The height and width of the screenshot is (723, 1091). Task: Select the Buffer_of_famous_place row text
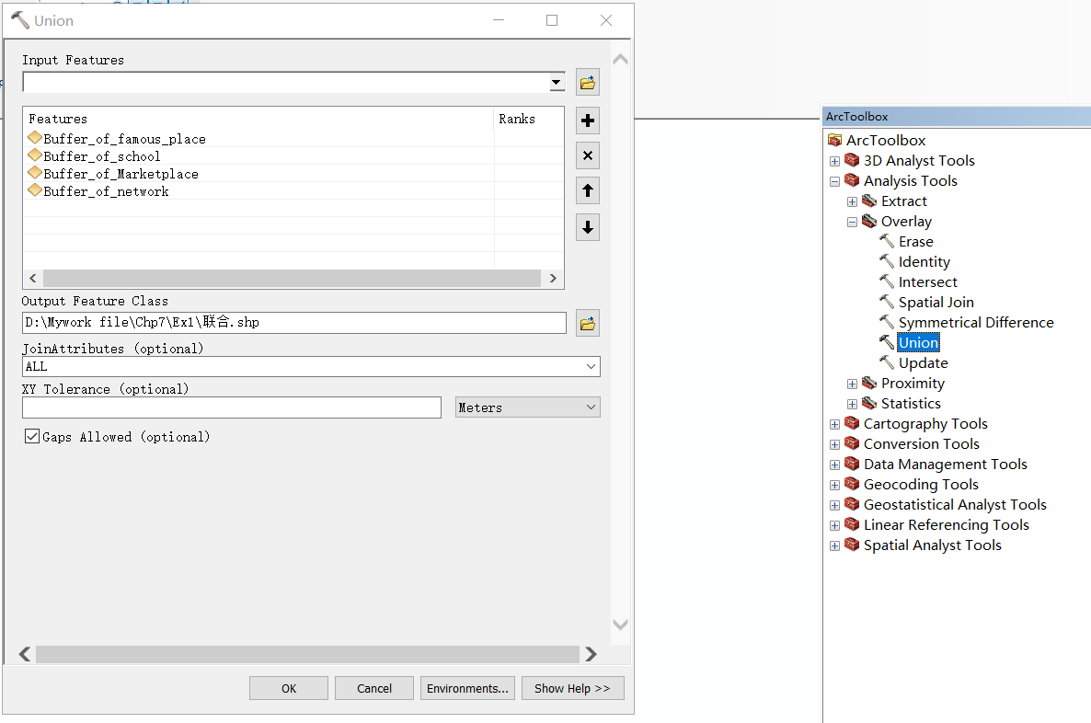click(x=124, y=139)
